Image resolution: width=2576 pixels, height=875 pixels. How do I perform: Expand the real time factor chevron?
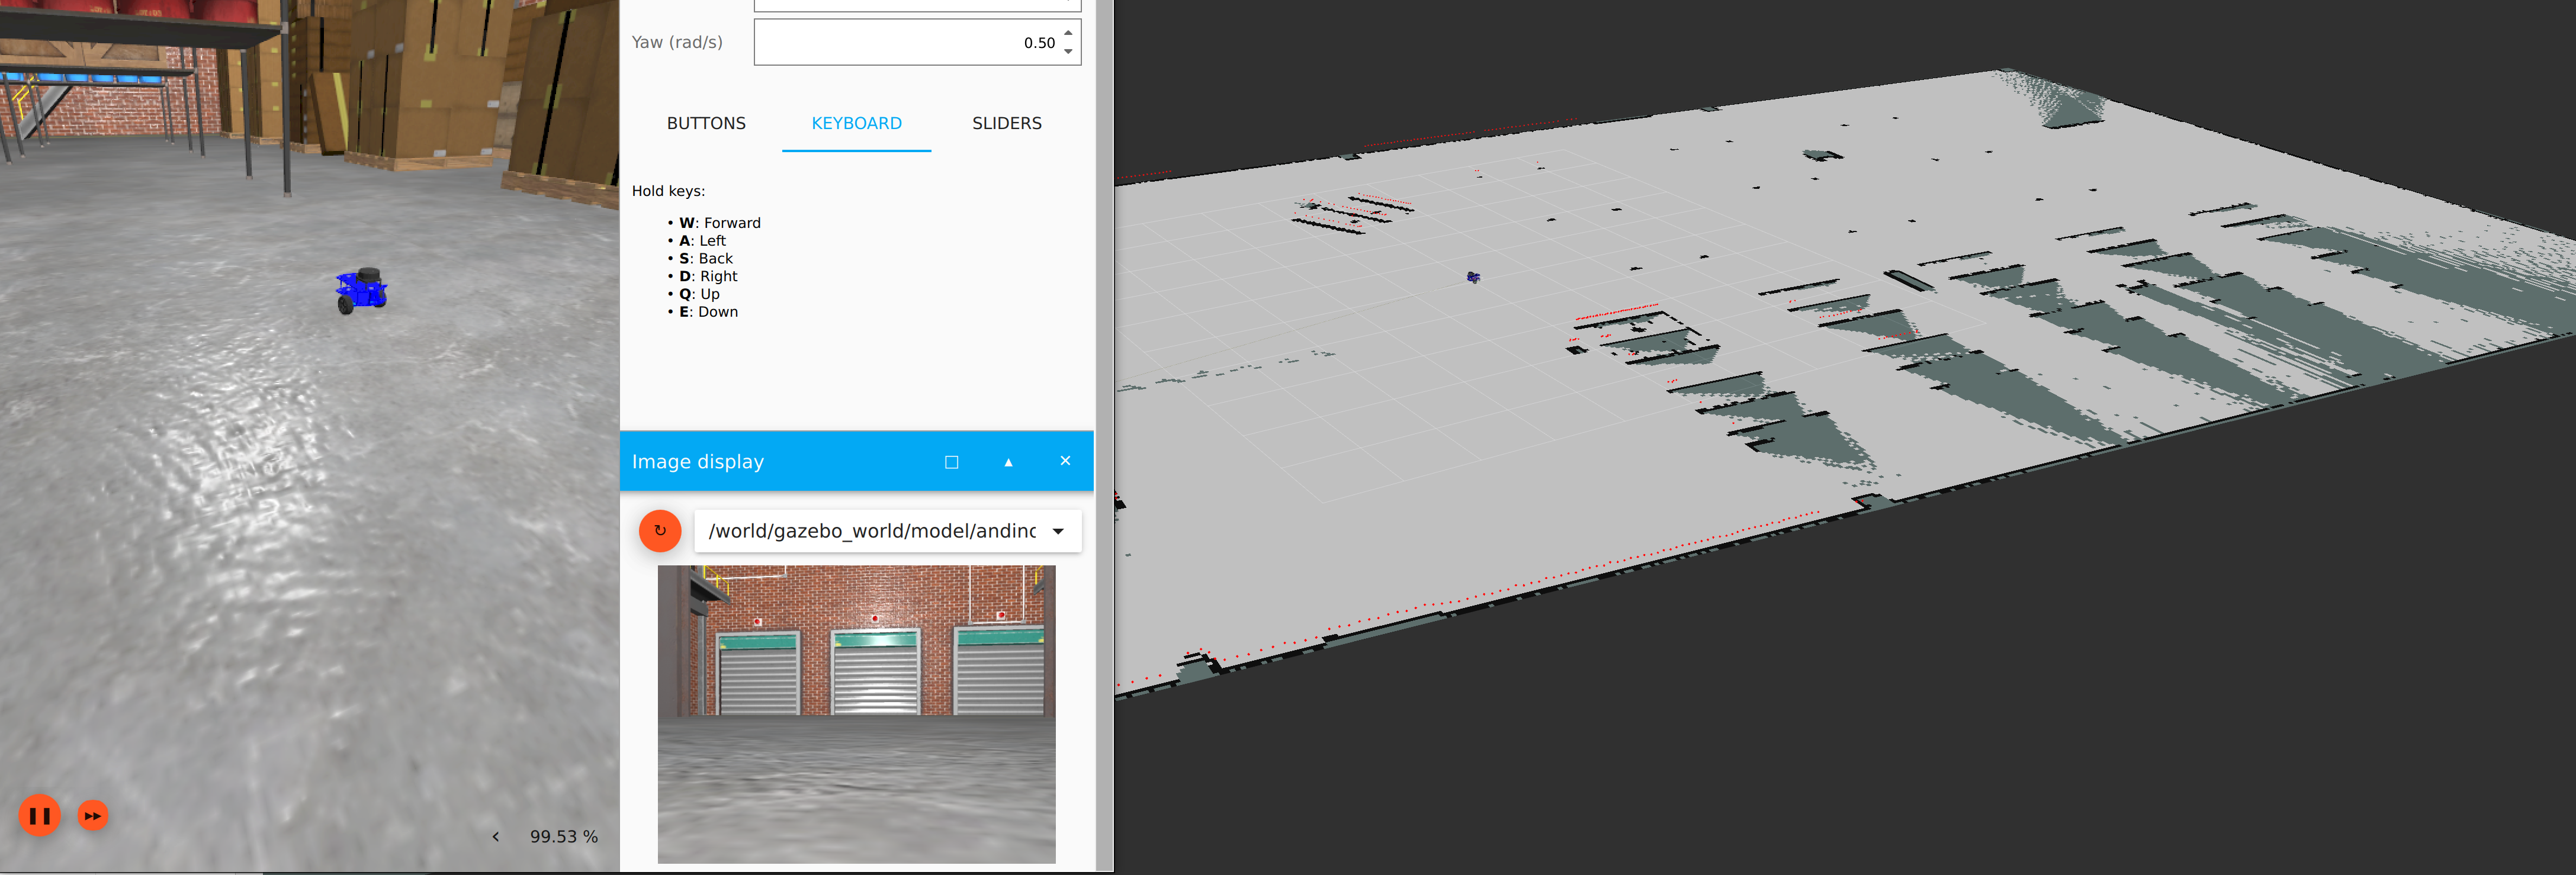coord(496,837)
